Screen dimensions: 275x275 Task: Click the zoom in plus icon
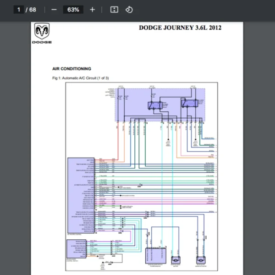pos(92,10)
